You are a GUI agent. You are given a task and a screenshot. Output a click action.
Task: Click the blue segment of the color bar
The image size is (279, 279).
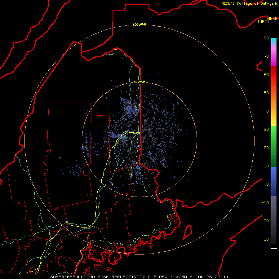click(274, 181)
